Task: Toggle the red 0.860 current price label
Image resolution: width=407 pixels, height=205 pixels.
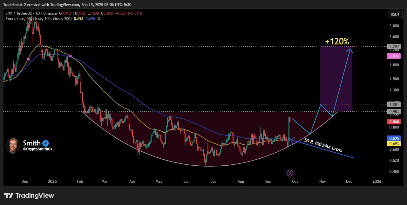Action: 394,122
